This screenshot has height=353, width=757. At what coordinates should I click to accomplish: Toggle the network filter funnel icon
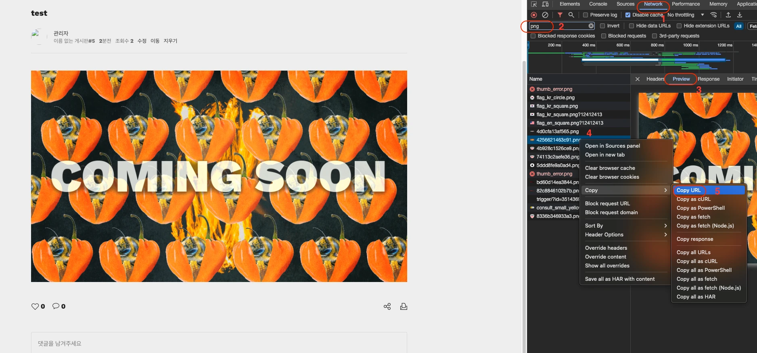tap(560, 15)
